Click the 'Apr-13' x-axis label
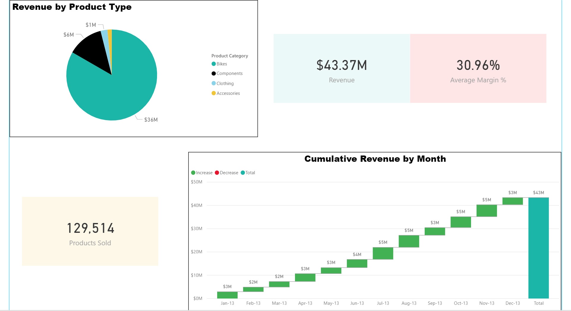Image resolution: width=571 pixels, height=311 pixels. (x=305, y=303)
